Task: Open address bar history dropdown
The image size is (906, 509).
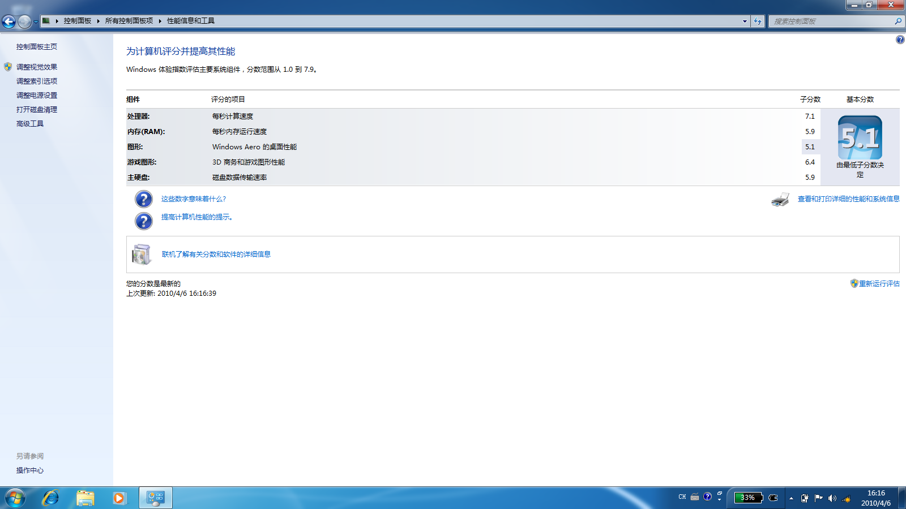Action: [745, 21]
